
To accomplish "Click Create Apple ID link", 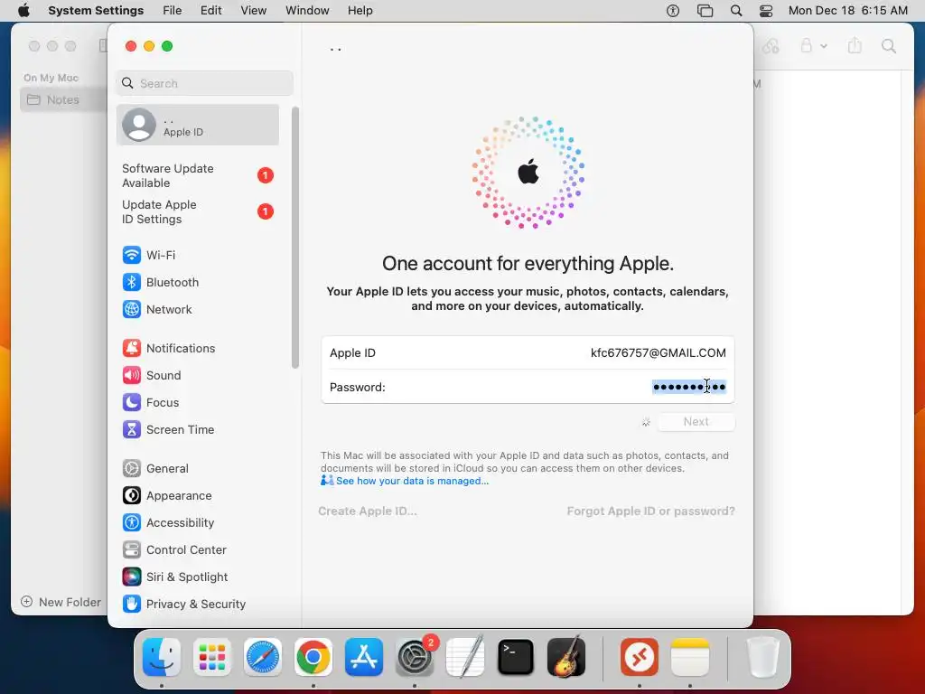I will coord(368,511).
